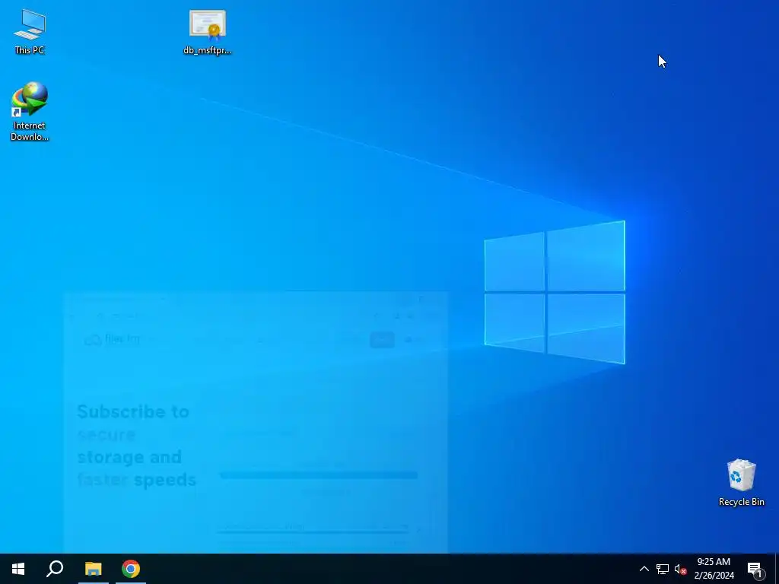Open taskbar search magnifier
Viewport: 779px width, 584px height.
55,569
